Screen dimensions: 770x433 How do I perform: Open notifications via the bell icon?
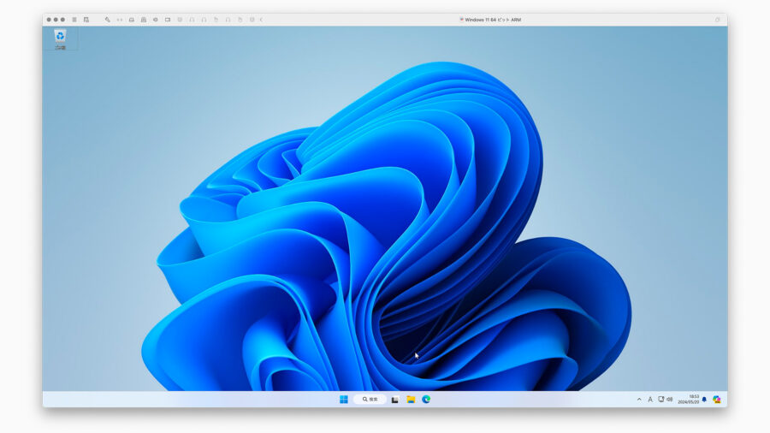(704, 400)
